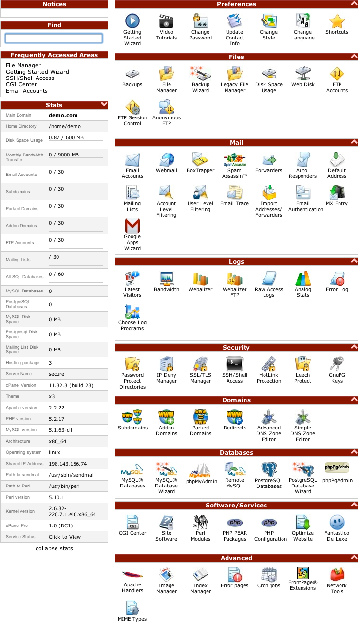Open File Manager in Frequently Accessed Areas
The width and height of the screenshot is (359, 623).
[23, 65]
